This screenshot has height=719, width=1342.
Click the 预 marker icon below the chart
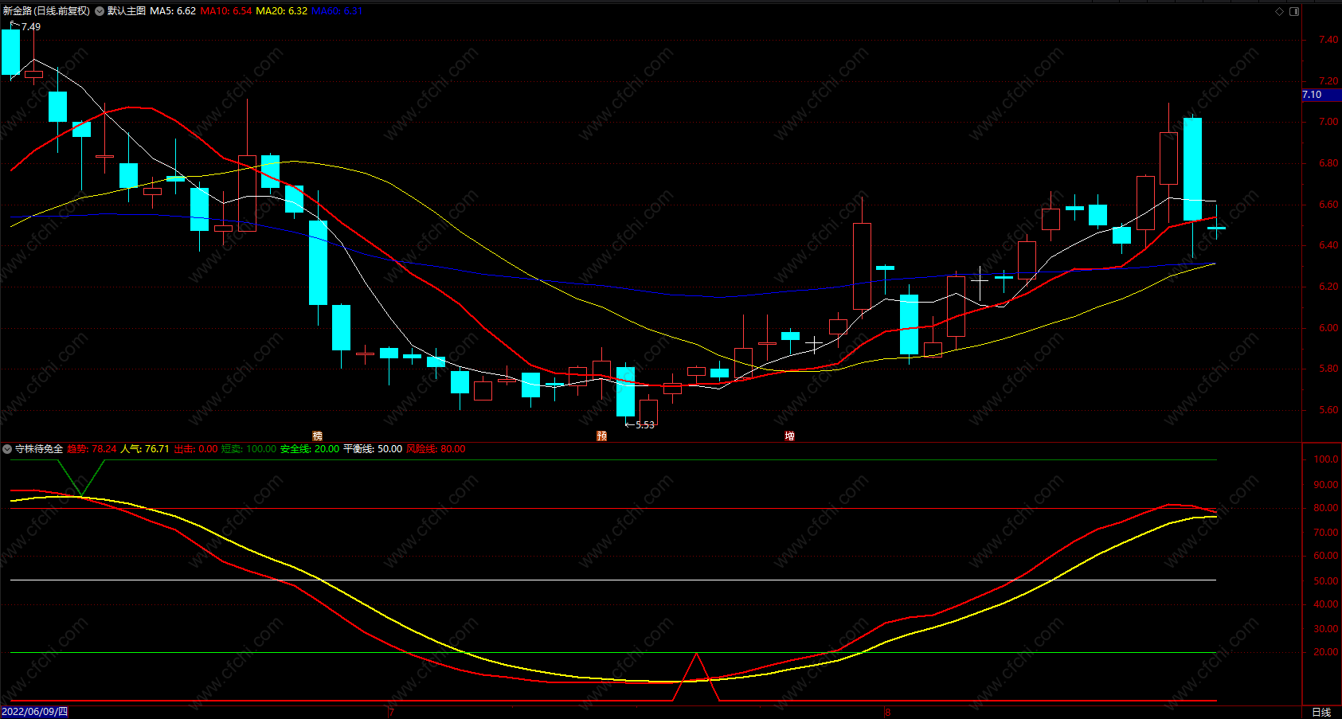(601, 436)
